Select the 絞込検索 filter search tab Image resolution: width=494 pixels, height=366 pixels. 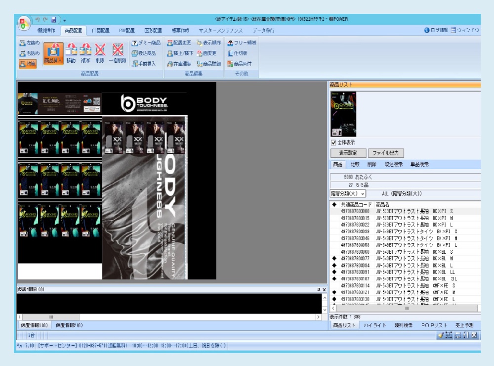[394, 164]
